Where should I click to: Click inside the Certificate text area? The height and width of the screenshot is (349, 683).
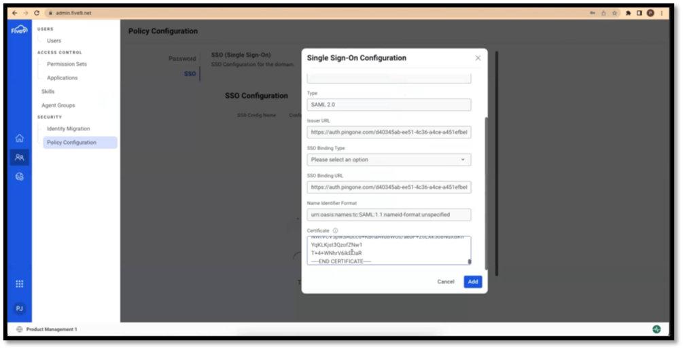click(x=387, y=251)
